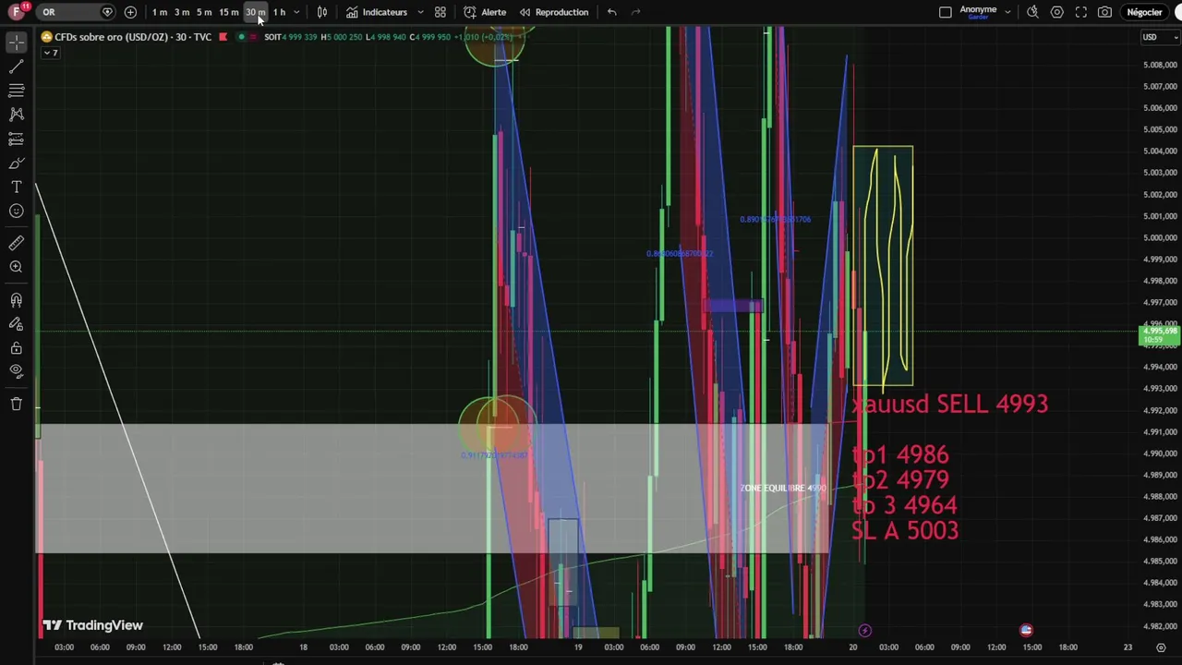
Task: Undo the last chart action
Action: (611, 12)
